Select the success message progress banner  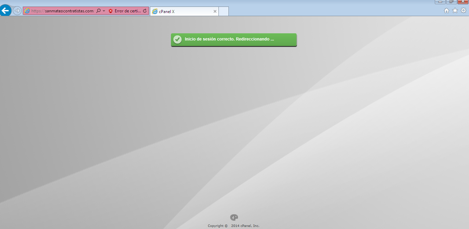(x=233, y=39)
